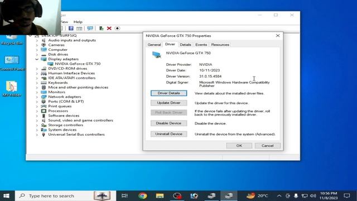Image resolution: width=357 pixels, height=201 pixels.
Task: Click the GTX 750 device icon in dialog
Action: [156, 55]
